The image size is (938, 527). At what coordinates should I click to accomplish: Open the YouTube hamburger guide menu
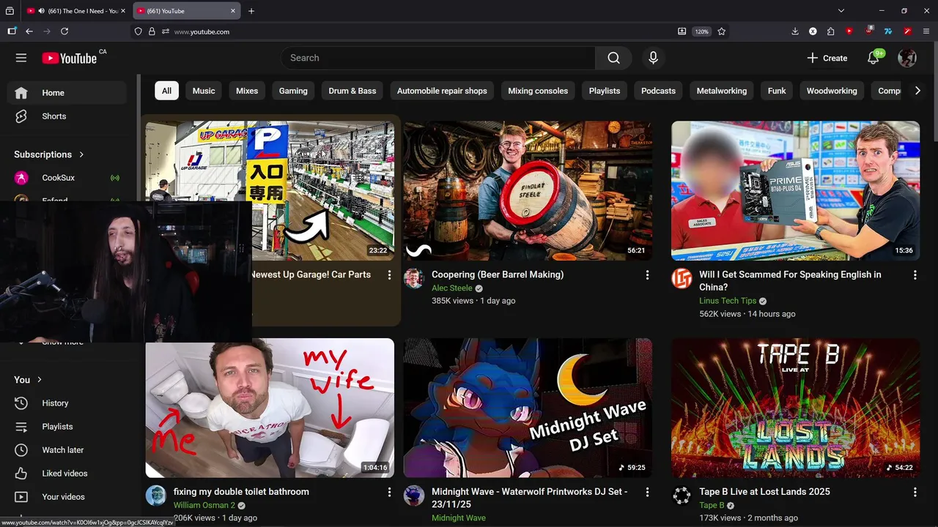coord(21,58)
